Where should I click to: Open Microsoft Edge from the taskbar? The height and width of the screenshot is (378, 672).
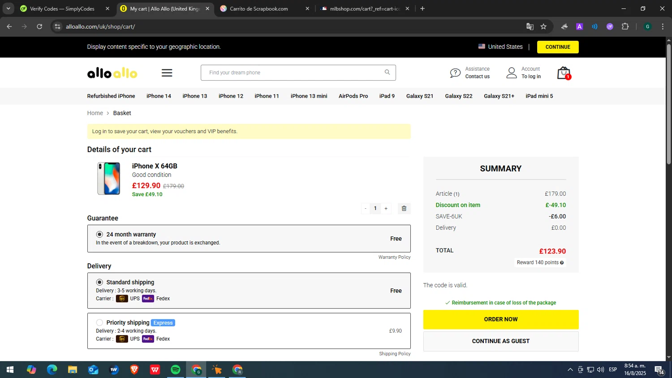pos(52,369)
